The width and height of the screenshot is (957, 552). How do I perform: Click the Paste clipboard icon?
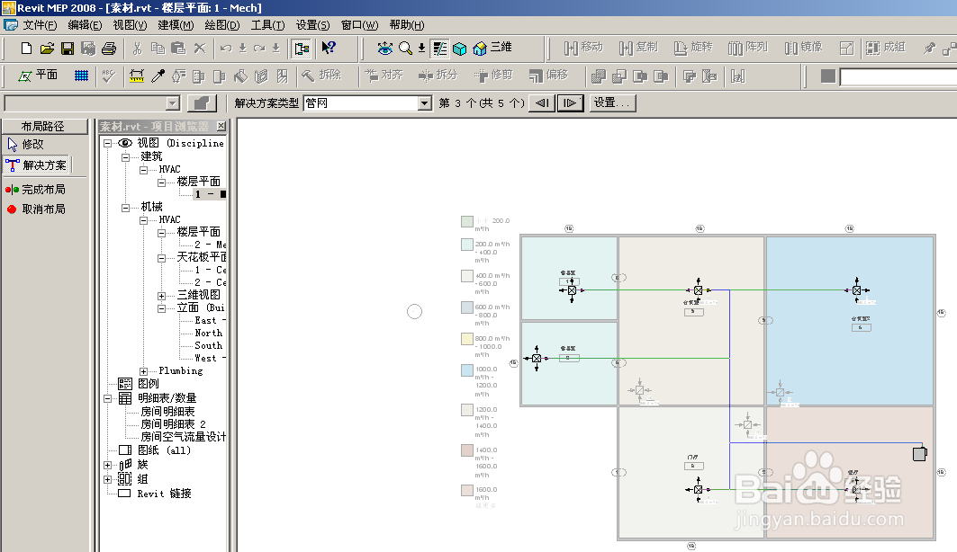[178, 49]
